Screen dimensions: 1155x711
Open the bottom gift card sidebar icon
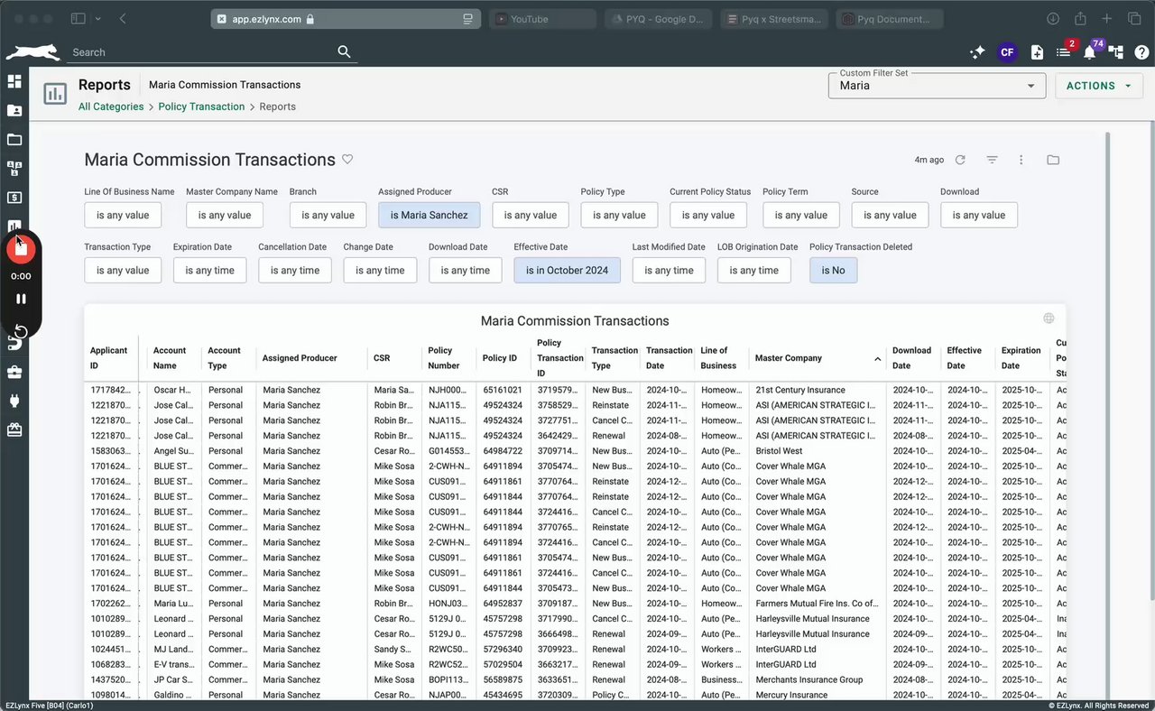coord(14,430)
